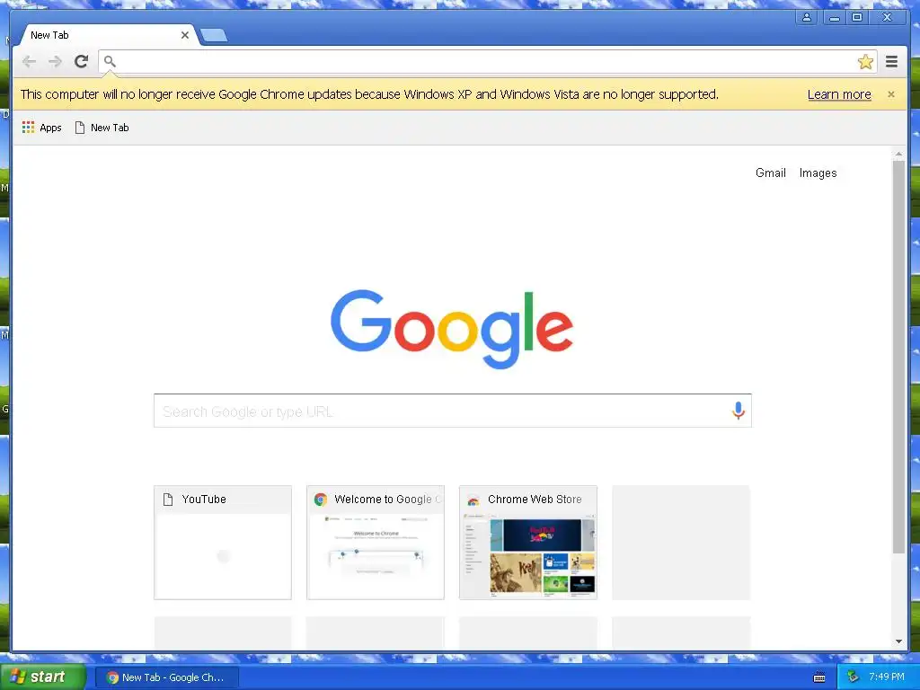Open the Apps grid shortcut in bookmarks bar
The width and height of the screenshot is (920, 690).
(41, 128)
